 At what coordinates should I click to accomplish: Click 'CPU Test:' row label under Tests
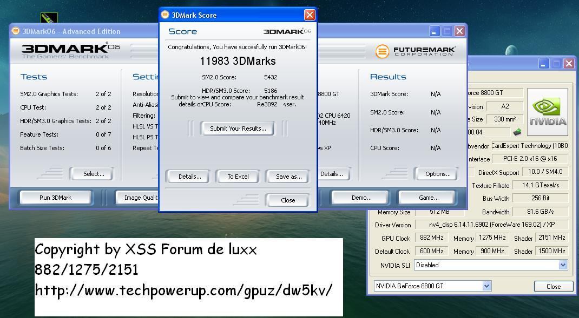(33, 107)
